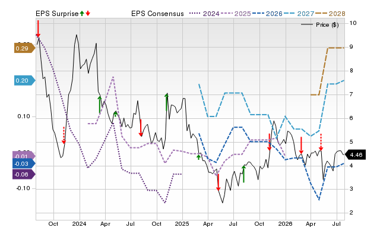380x227 pixels.
Task: Click the red down arrow in the EPS Surprise legend
Action: point(88,14)
